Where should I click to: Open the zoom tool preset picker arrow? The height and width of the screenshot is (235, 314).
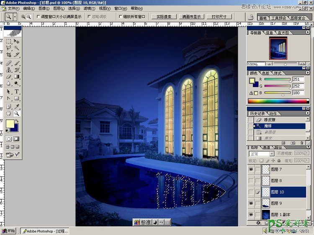click(15, 17)
